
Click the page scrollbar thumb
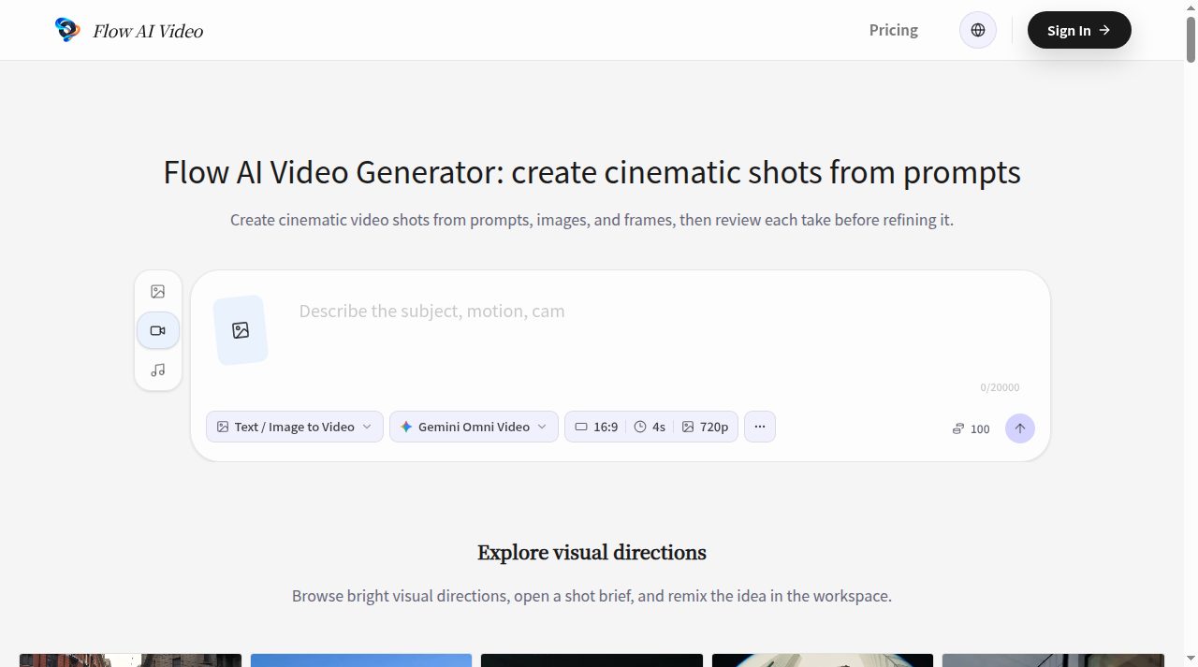(x=1191, y=39)
